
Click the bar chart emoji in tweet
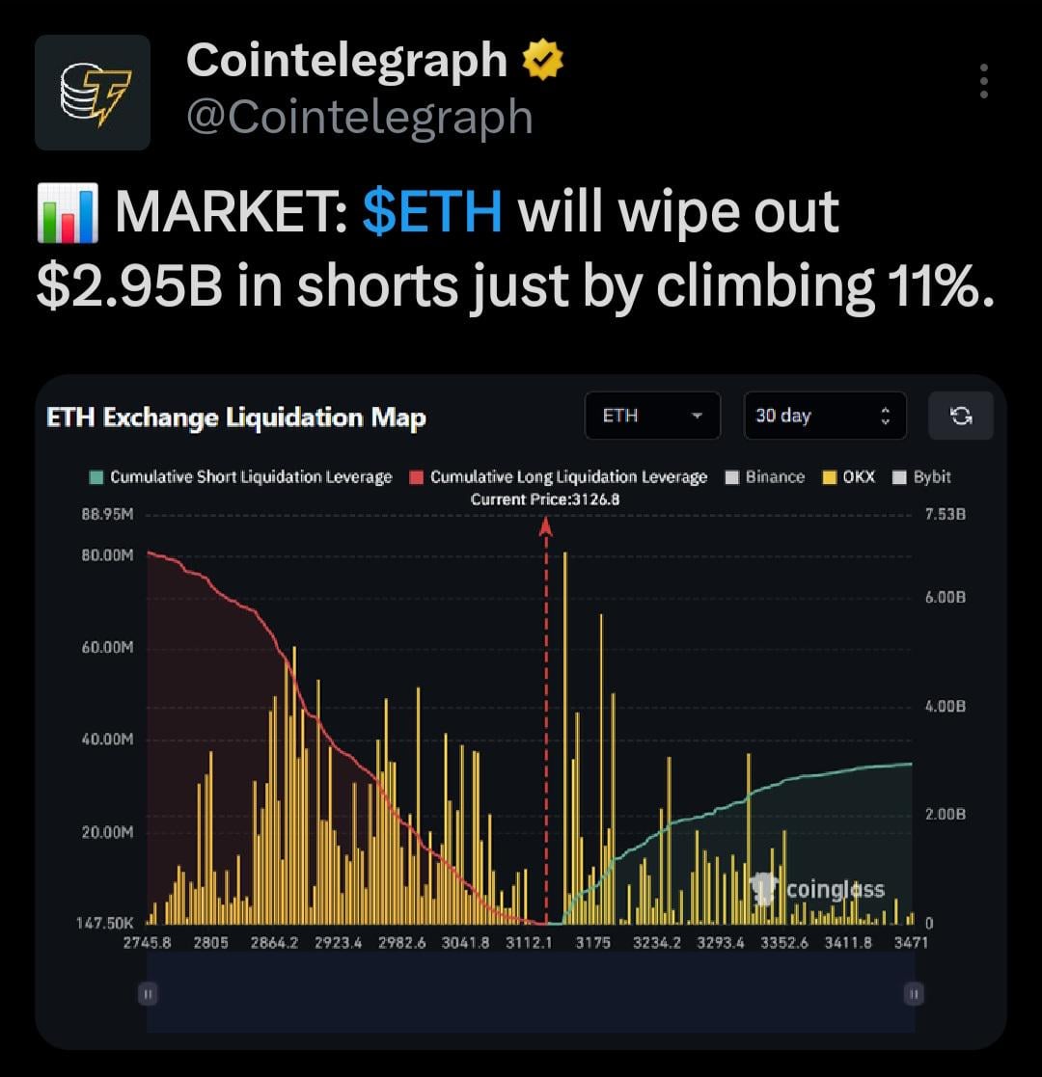(x=67, y=215)
